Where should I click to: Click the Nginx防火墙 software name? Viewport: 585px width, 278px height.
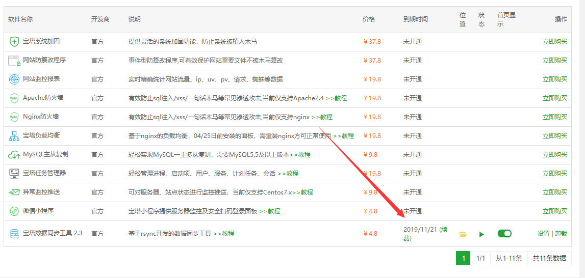41,116
